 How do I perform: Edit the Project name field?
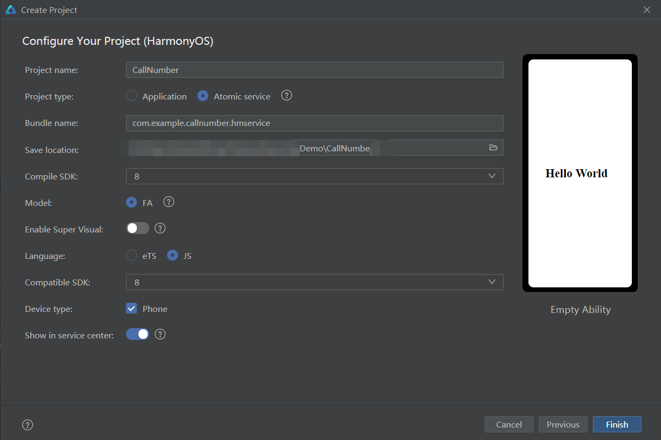point(314,70)
